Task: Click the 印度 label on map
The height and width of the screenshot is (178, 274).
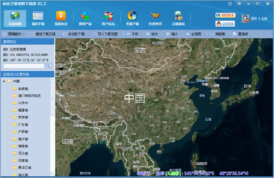Action: click(x=68, y=142)
